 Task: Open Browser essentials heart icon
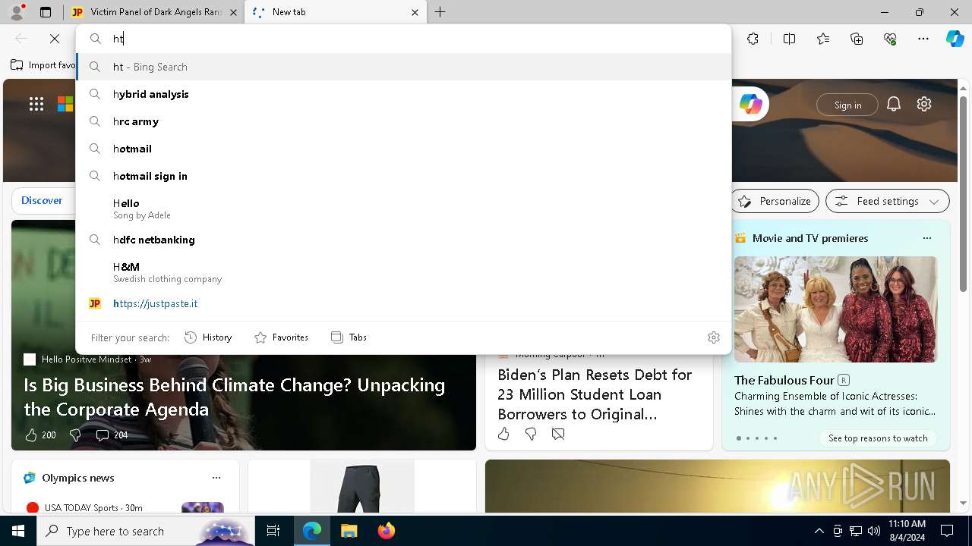890,39
